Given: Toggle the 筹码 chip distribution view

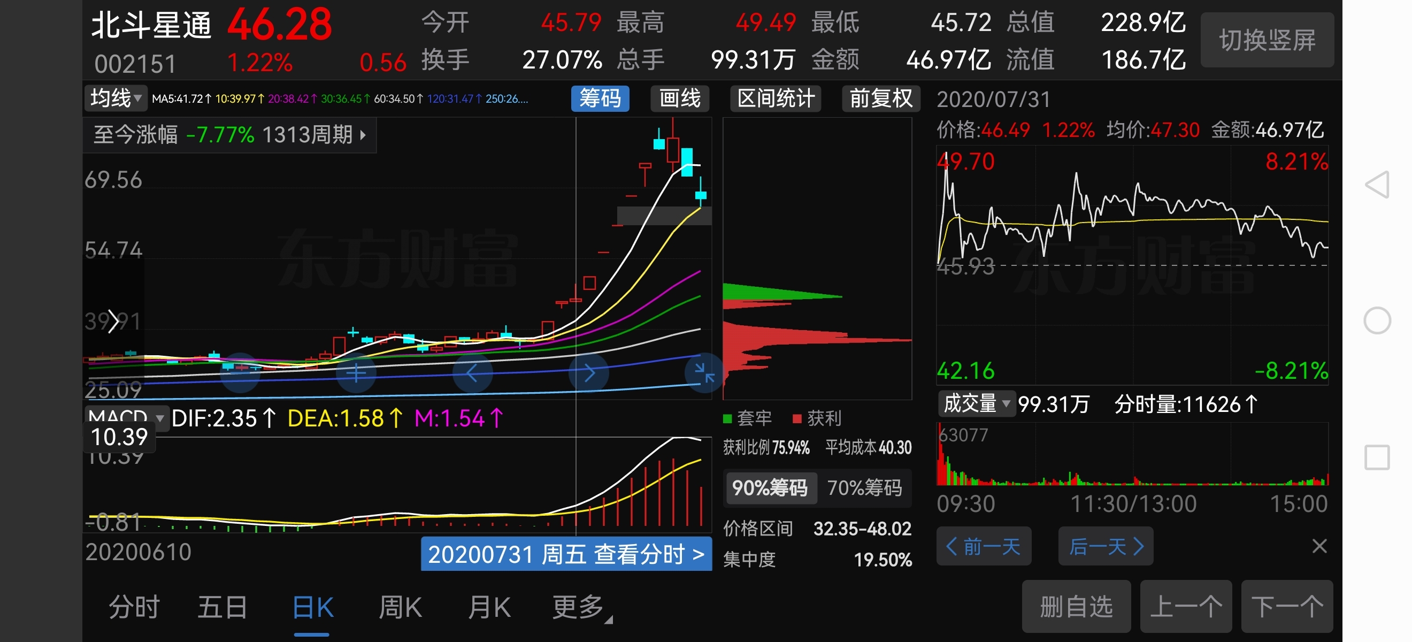Looking at the screenshot, I should click(600, 98).
